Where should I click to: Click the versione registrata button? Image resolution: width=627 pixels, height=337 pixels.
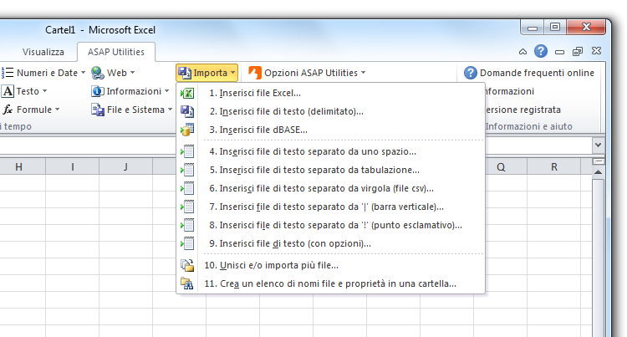pyautogui.click(x=523, y=110)
